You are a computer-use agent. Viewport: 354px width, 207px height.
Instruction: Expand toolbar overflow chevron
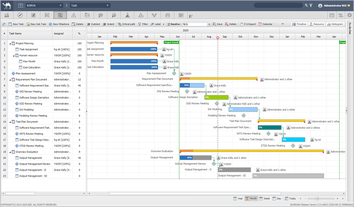click(283, 24)
